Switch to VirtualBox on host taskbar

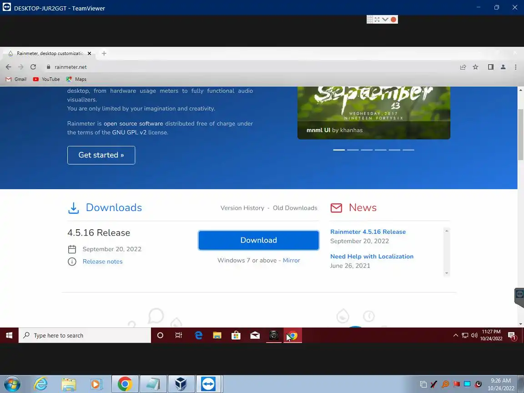181,384
